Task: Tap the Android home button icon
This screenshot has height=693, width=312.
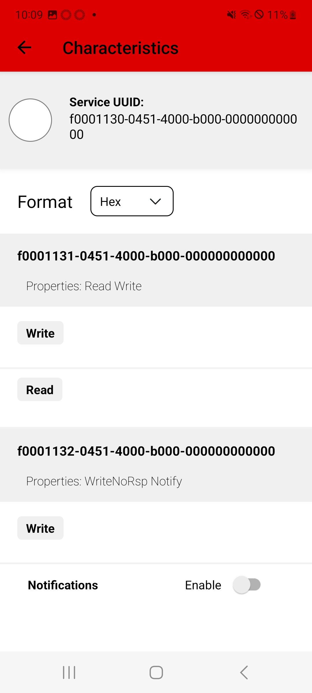Action: (x=156, y=672)
